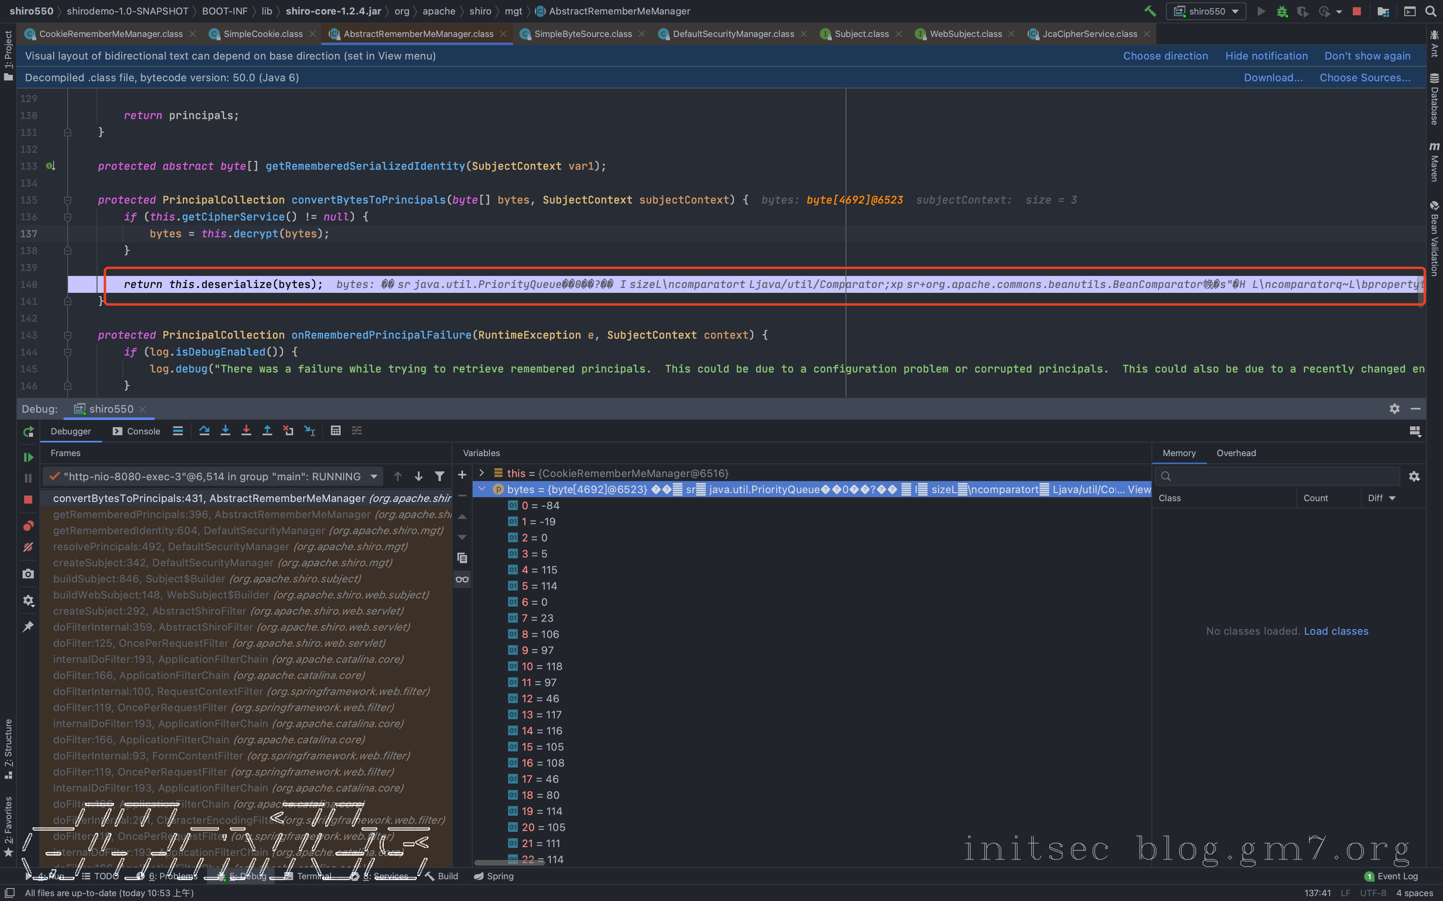This screenshot has height=901, width=1443.
Task: Collapse the bytes variable node
Action: point(482,489)
